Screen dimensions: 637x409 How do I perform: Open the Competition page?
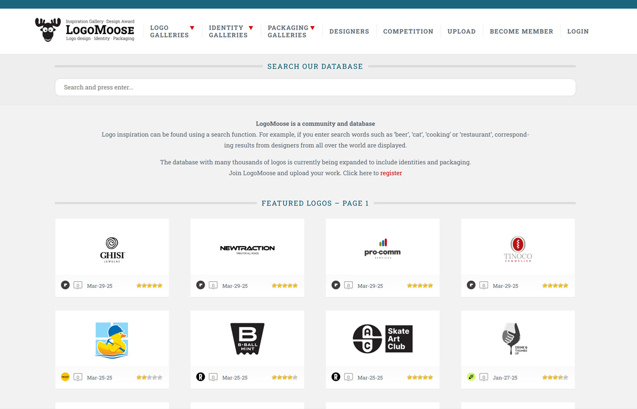point(408,31)
